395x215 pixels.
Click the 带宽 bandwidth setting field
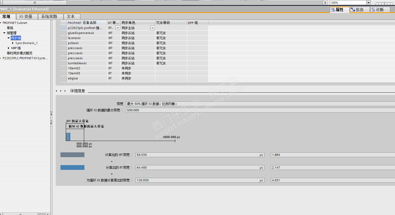[260, 104]
